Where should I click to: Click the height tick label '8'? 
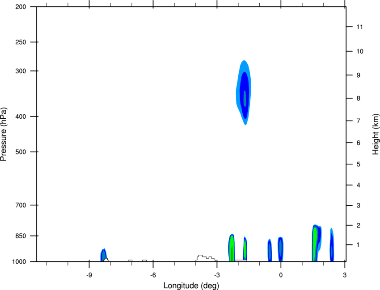(359, 99)
